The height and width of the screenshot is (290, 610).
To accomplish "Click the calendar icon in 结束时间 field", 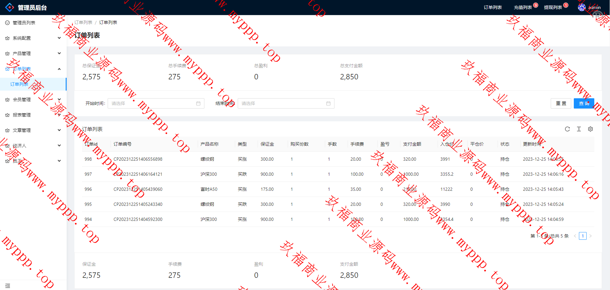I will 328,103.
